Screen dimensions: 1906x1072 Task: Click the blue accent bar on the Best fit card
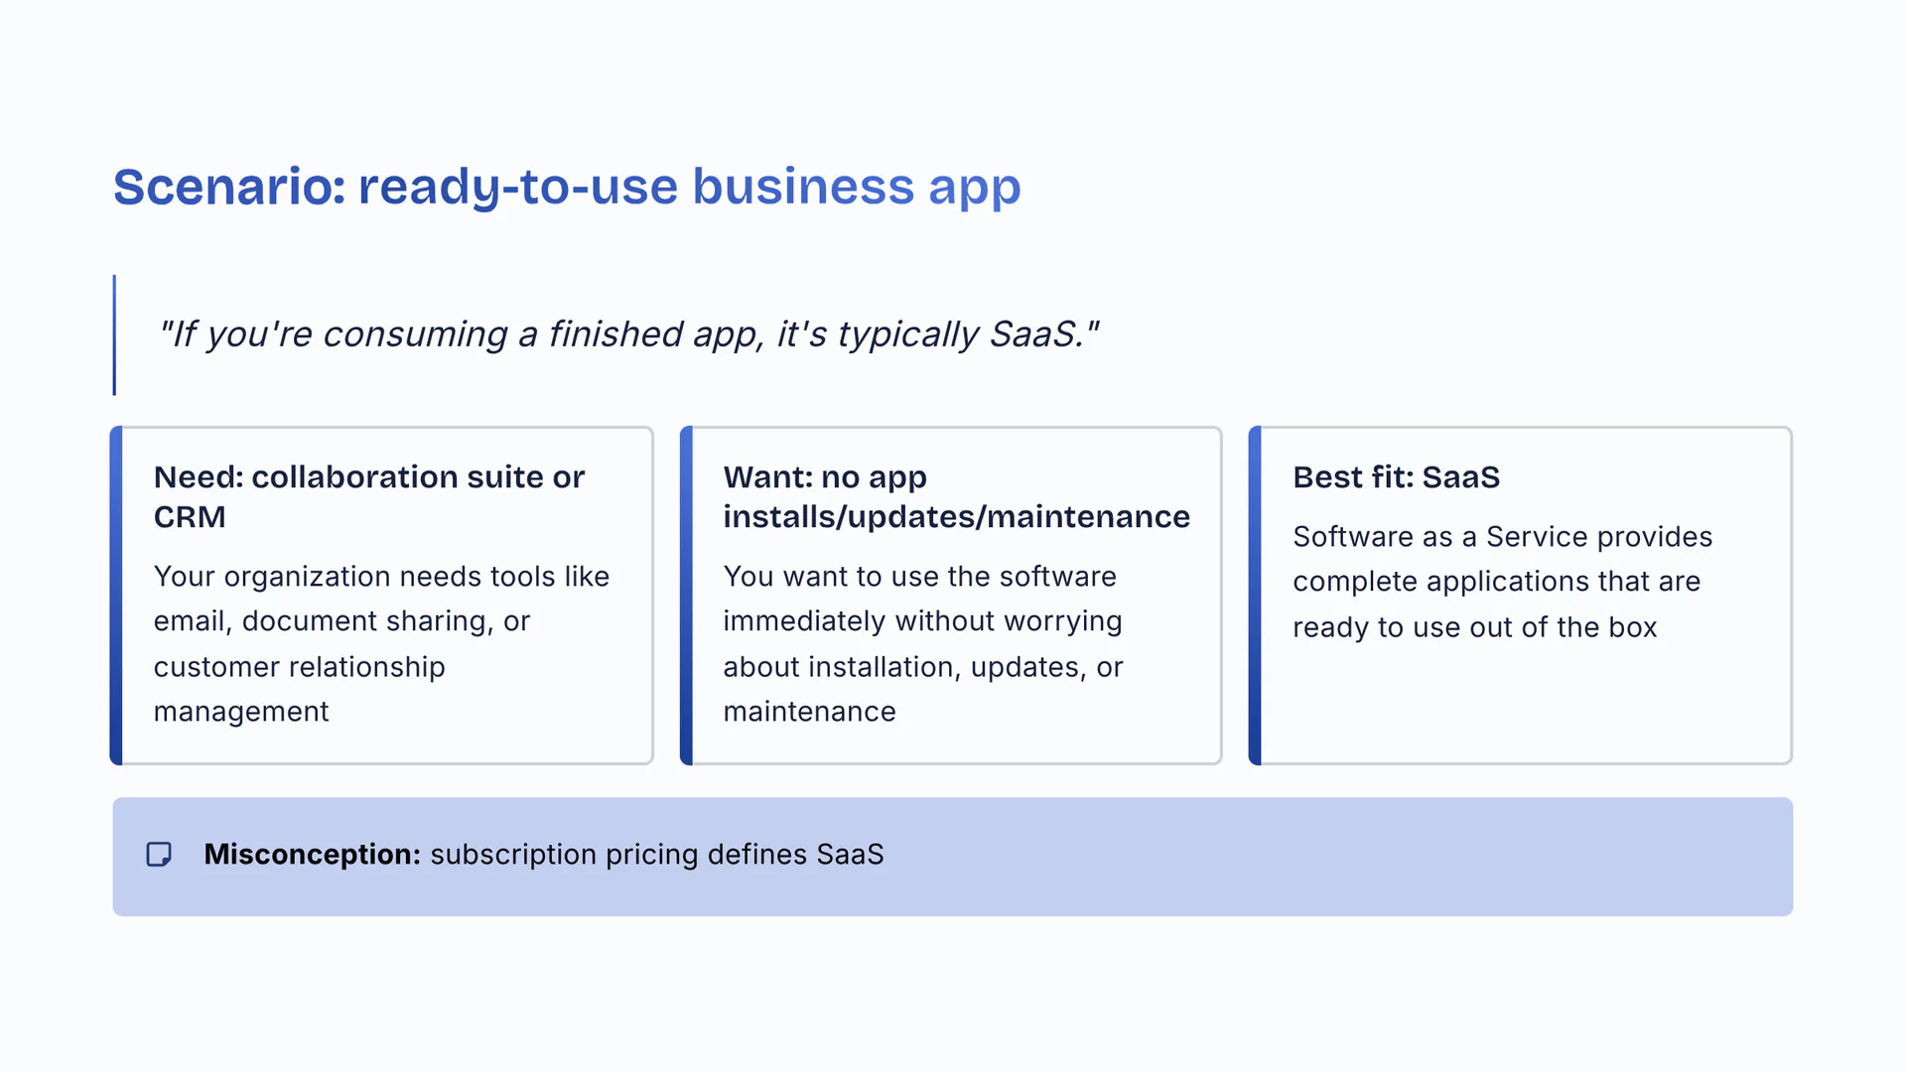(x=1255, y=596)
